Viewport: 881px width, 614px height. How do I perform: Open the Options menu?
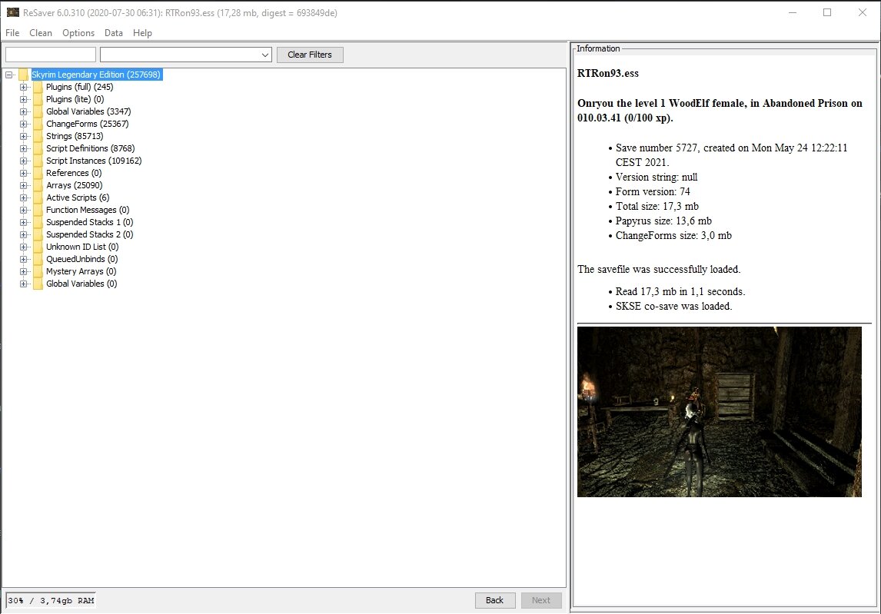[78, 32]
